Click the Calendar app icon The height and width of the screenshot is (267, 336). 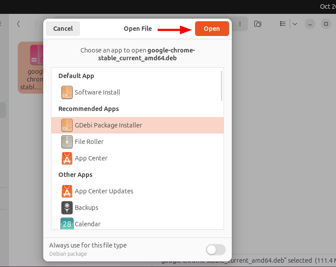[67, 224]
